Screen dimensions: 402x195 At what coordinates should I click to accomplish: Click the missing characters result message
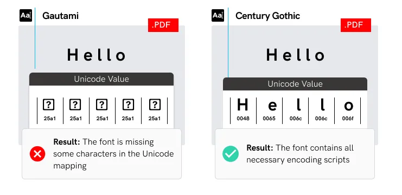tap(113, 154)
